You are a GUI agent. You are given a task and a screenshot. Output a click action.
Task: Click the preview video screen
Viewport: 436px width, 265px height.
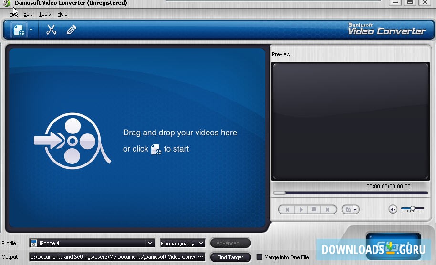(350, 122)
